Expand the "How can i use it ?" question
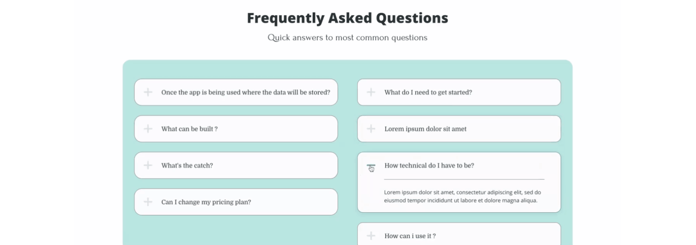This screenshot has width=696, height=245. pos(410,236)
